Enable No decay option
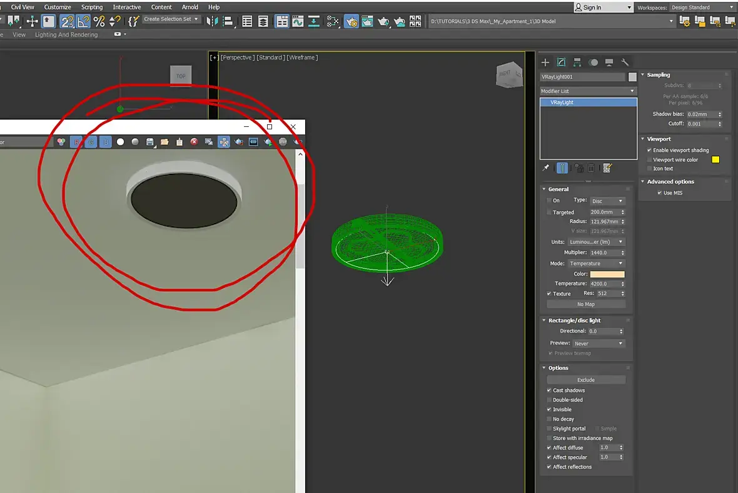Image resolution: width=738 pixels, height=493 pixels. [x=549, y=419]
